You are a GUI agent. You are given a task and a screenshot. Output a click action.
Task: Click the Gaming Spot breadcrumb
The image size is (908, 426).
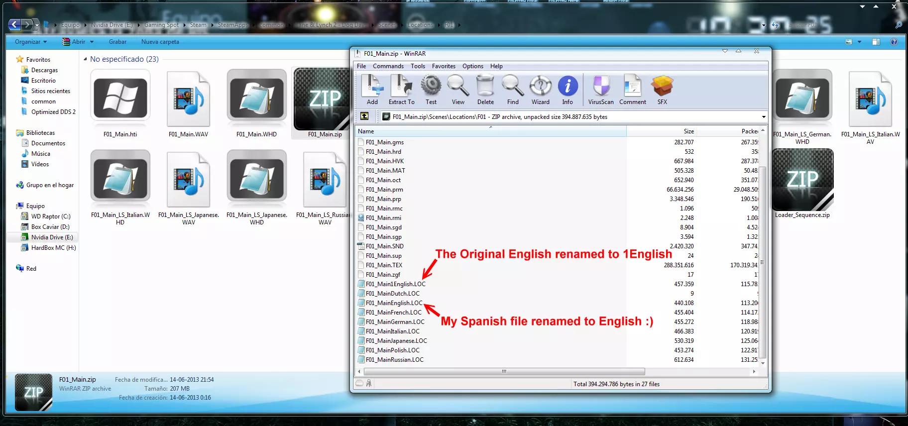(161, 25)
